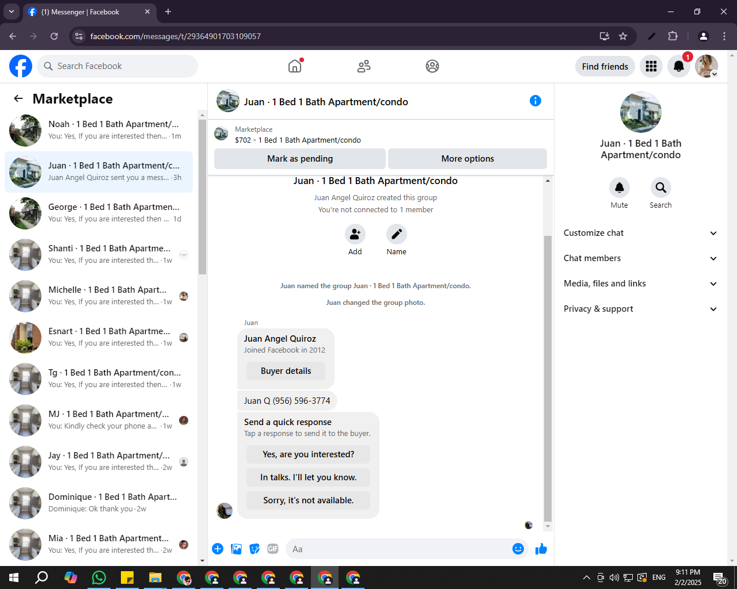The width and height of the screenshot is (737, 589).
Task: Open Chrome extensions puzzle icon
Action: tap(673, 36)
